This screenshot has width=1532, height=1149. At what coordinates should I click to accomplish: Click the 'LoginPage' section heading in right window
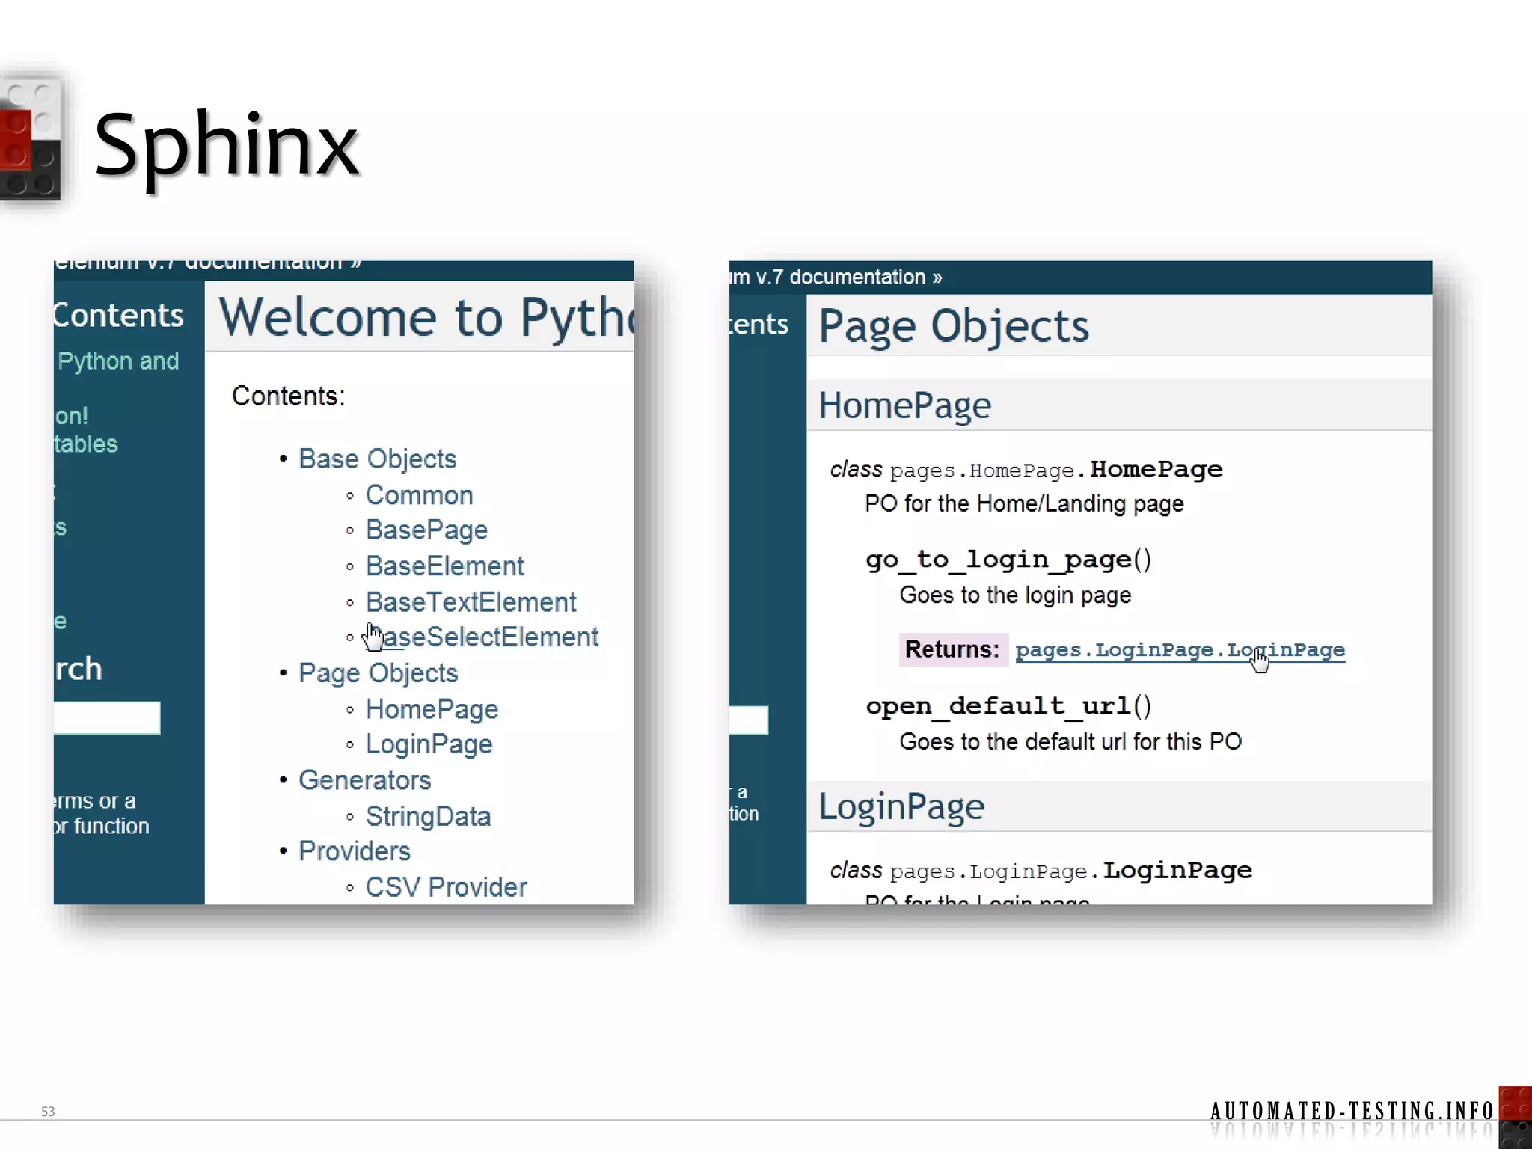coord(901,806)
